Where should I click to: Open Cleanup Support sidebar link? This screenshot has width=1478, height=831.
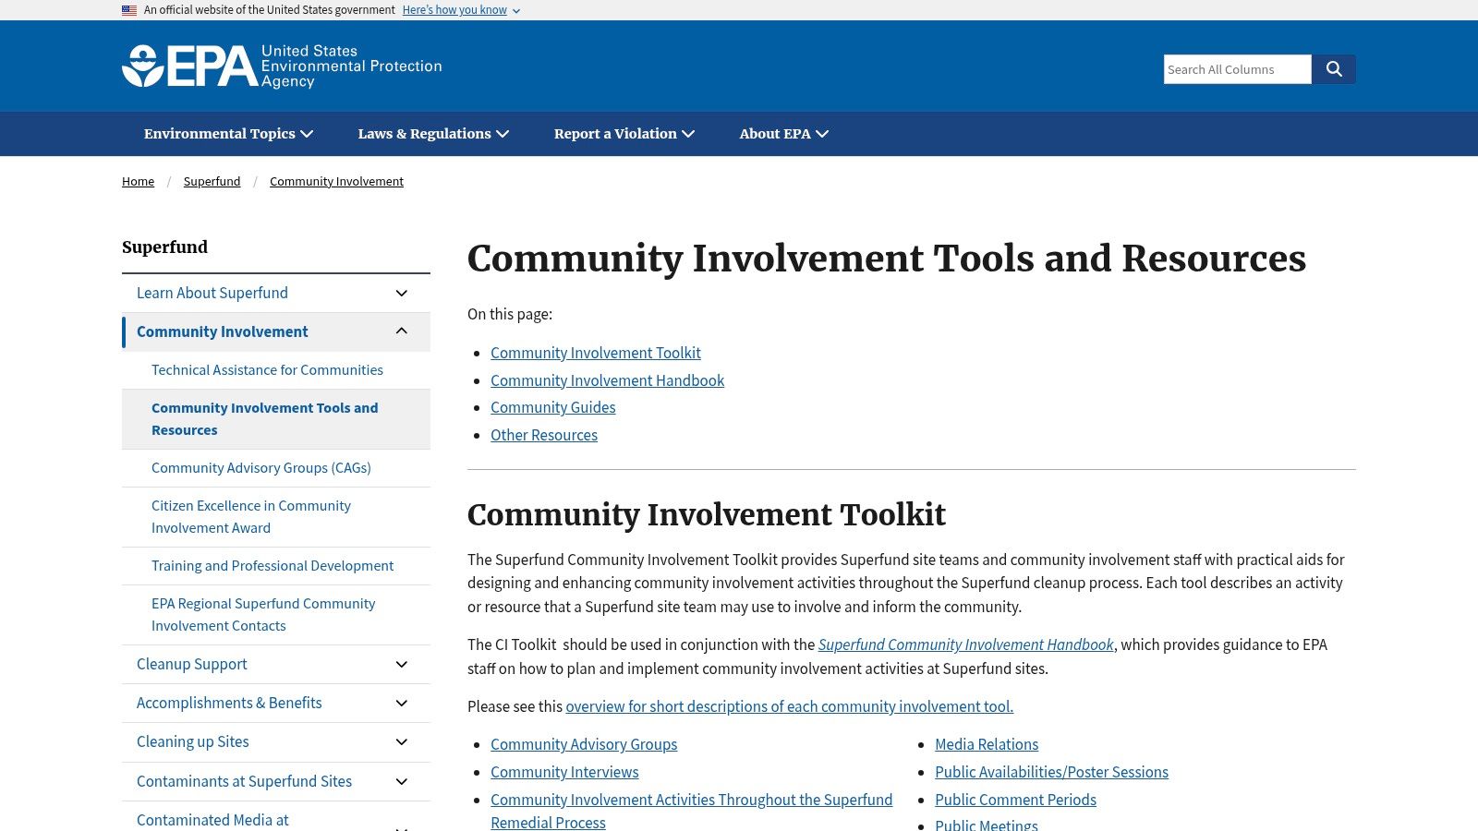pyautogui.click(x=192, y=664)
